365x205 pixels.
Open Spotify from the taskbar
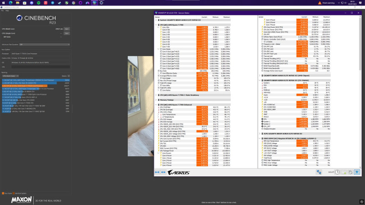(38, 3)
